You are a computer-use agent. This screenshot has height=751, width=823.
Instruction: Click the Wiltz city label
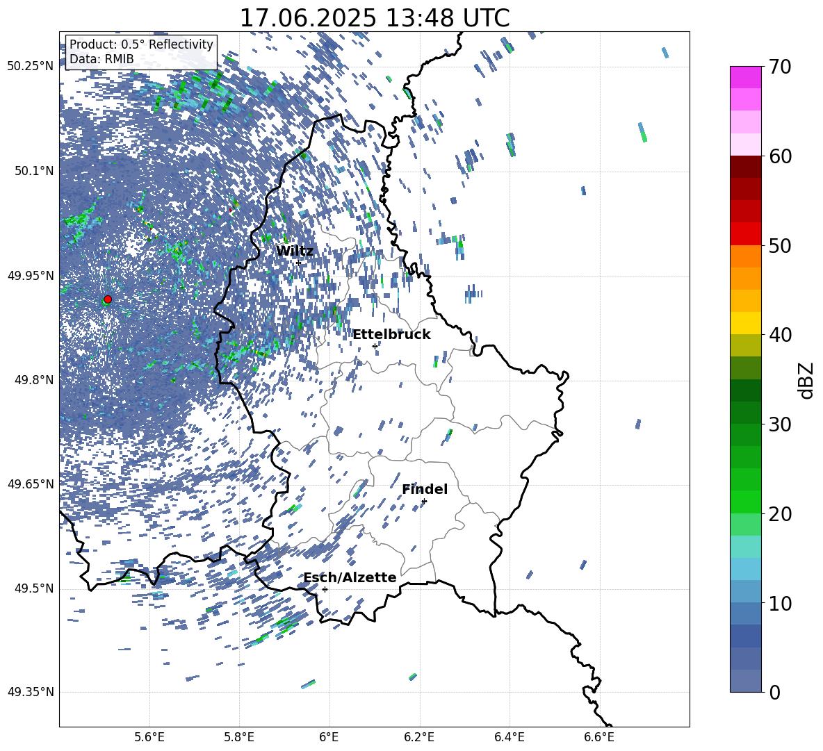click(295, 251)
